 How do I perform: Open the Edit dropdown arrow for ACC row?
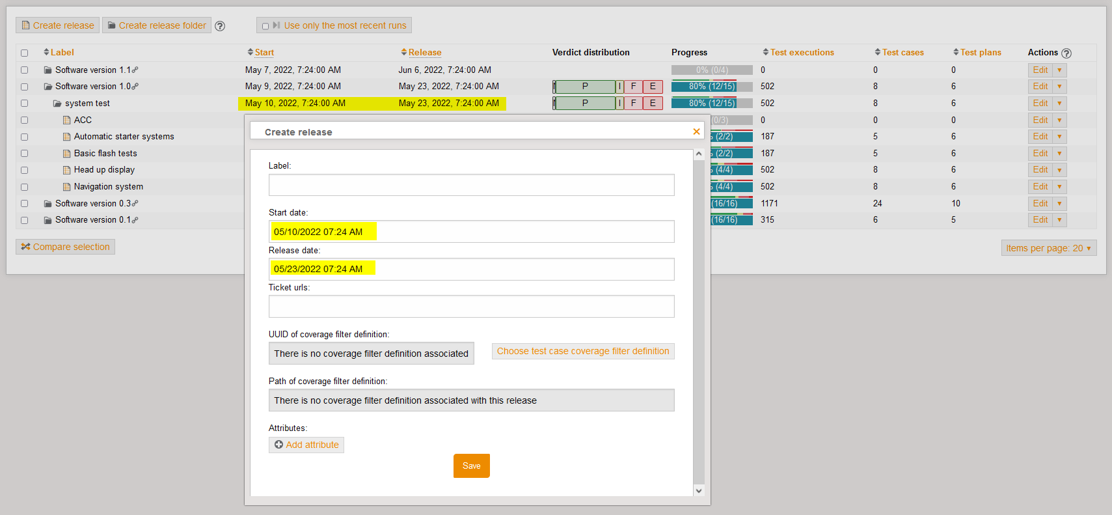click(1059, 120)
